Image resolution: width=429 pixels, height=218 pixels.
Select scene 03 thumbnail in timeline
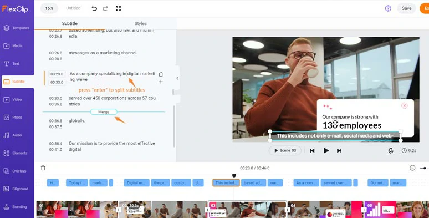point(247,209)
